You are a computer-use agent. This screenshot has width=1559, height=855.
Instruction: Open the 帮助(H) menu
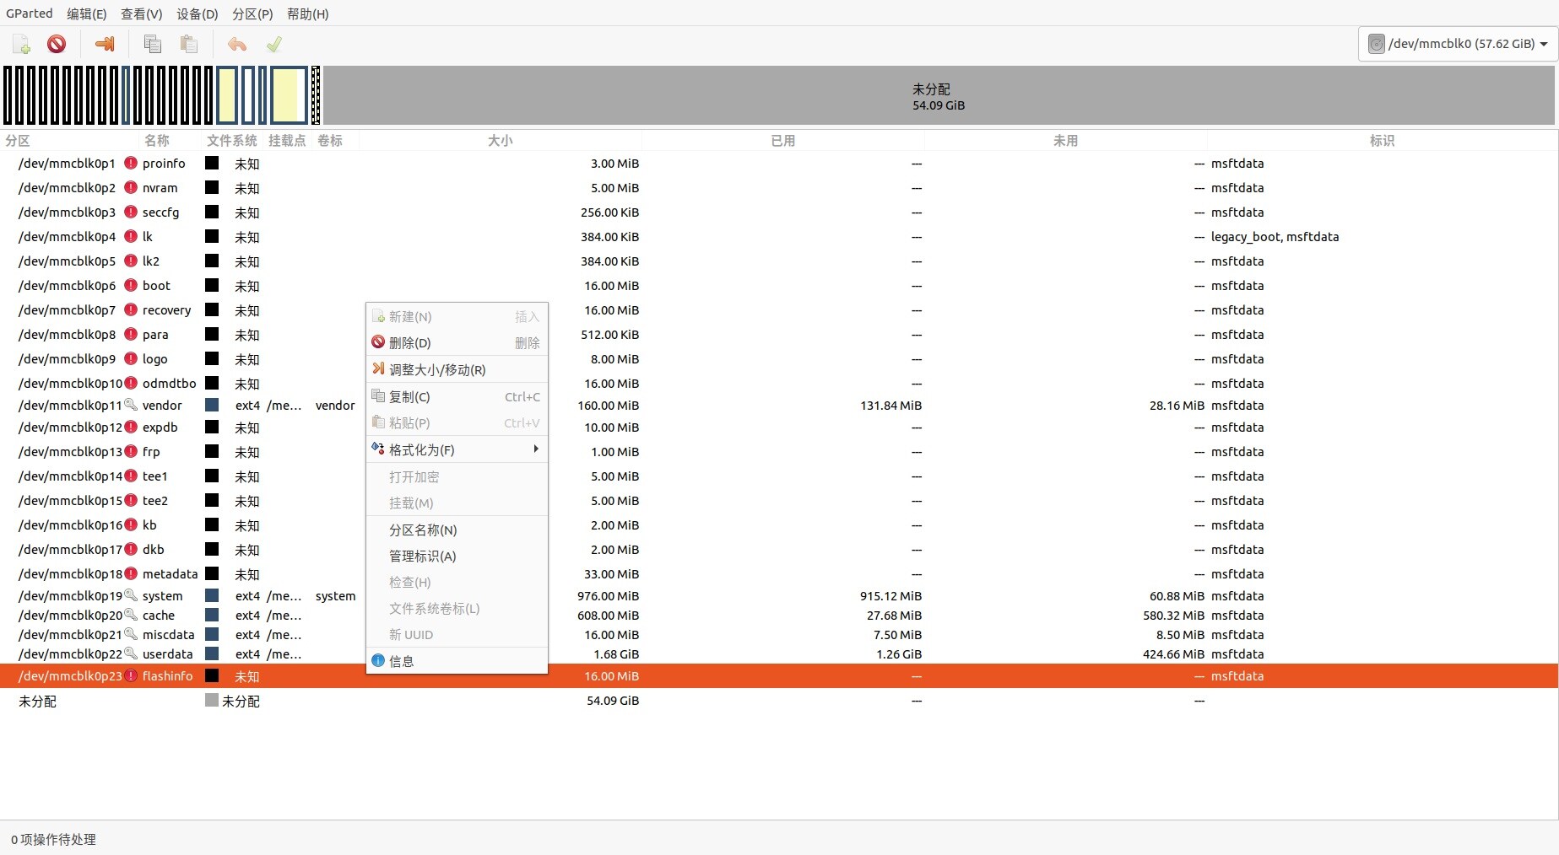tap(308, 13)
